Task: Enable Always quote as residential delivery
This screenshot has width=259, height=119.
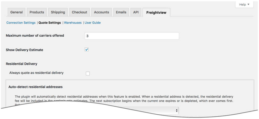Action: point(88,74)
